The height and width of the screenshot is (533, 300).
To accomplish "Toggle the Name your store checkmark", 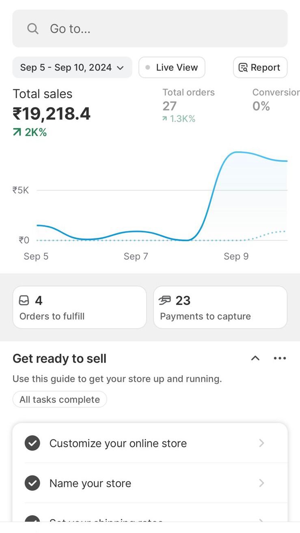I will click(x=32, y=483).
